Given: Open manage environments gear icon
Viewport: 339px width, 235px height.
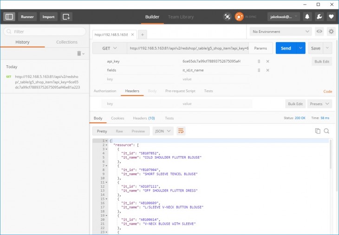Looking at the screenshot, I should point(331,32).
